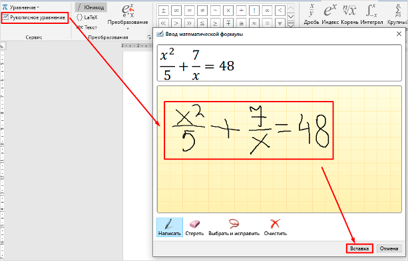Insert the much-less-than symbol
The image size is (408, 261).
coord(164,23)
